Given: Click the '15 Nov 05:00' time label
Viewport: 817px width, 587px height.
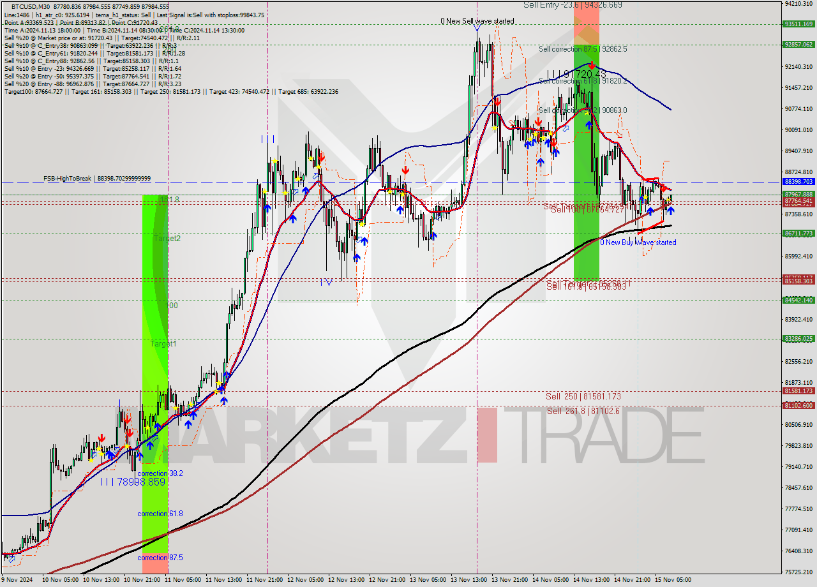Looking at the screenshot, I should click(x=674, y=580).
